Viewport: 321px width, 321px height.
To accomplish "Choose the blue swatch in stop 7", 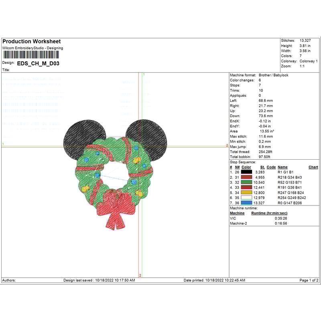I will coord(246,203).
